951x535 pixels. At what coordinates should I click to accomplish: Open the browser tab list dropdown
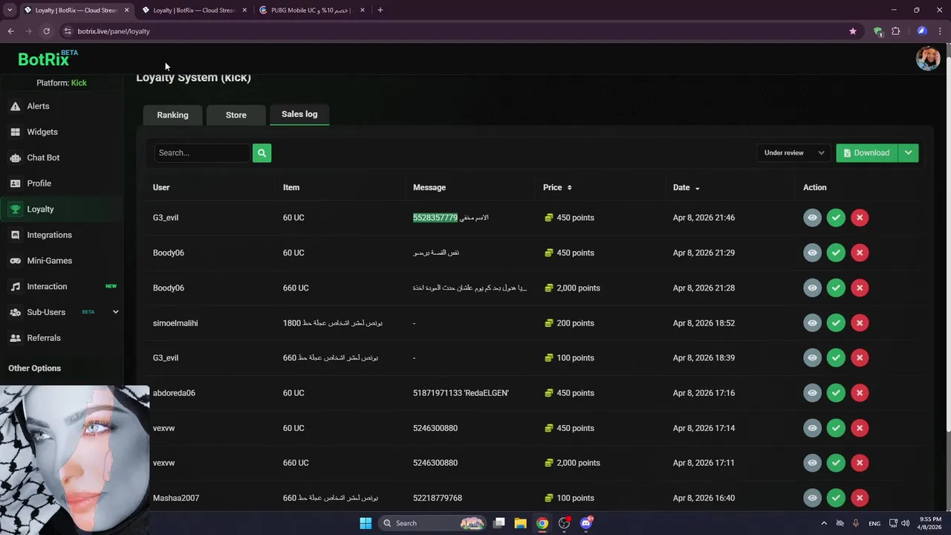tap(10, 10)
